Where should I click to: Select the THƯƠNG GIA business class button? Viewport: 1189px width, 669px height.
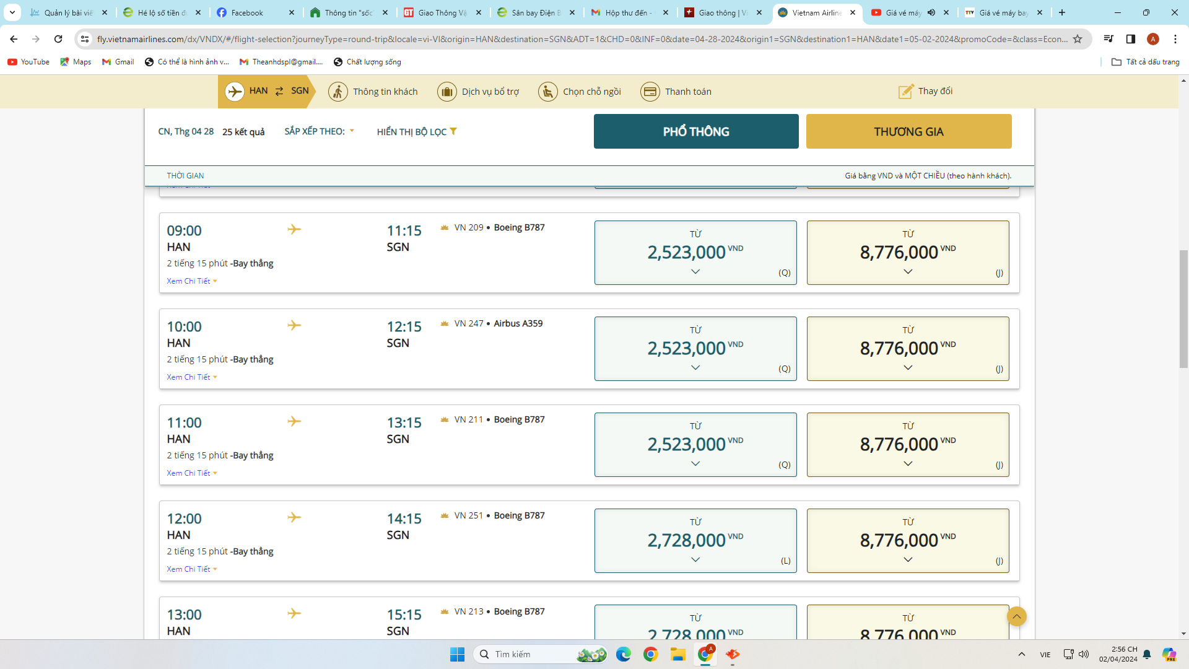pyautogui.click(x=908, y=131)
